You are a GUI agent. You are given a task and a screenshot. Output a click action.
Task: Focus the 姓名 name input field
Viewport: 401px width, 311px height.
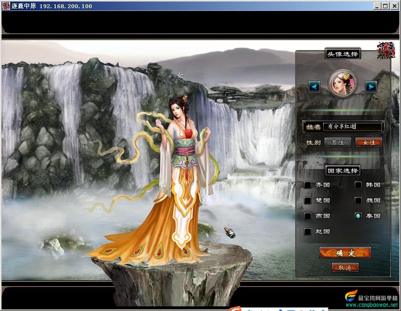pyautogui.click(x=352, y=127)
